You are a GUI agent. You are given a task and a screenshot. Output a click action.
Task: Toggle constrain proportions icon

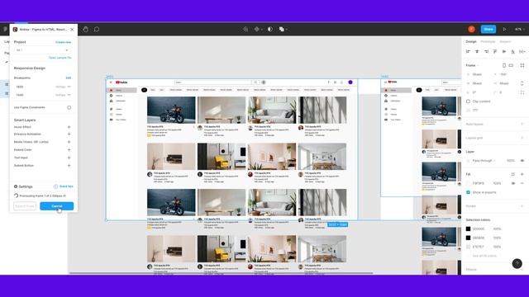[522, 83]
